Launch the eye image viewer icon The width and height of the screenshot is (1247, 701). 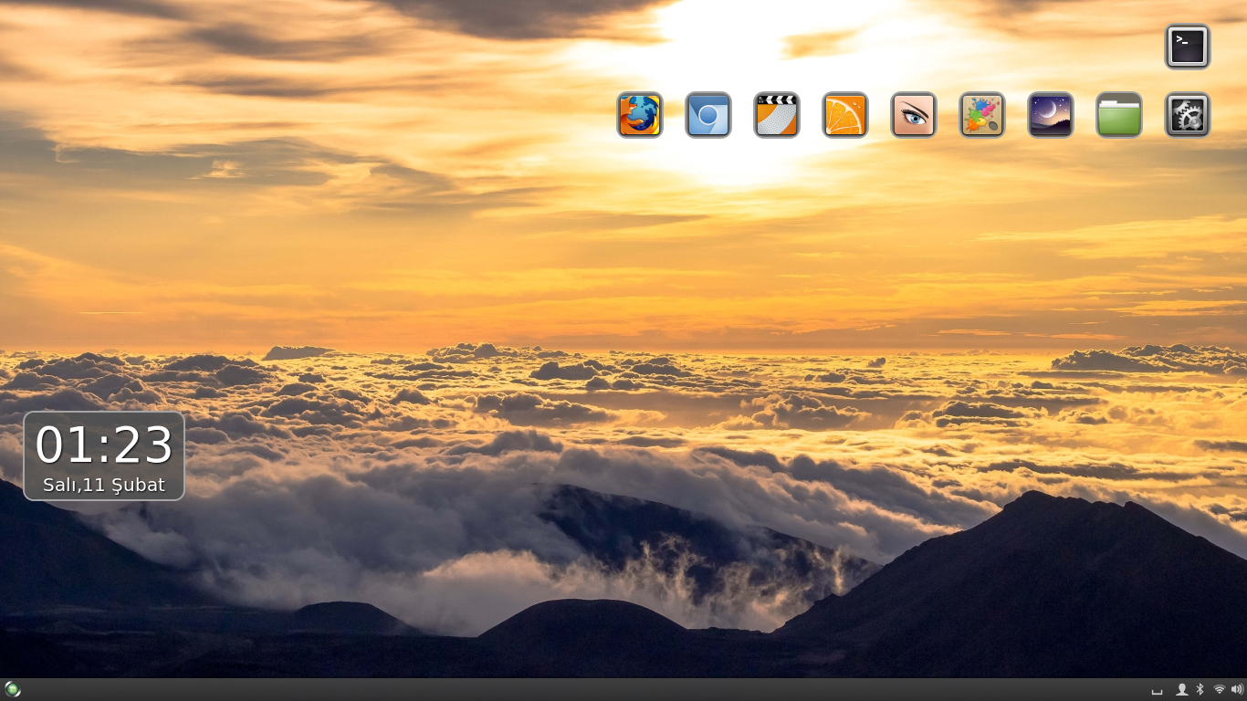tap(914, 115)
